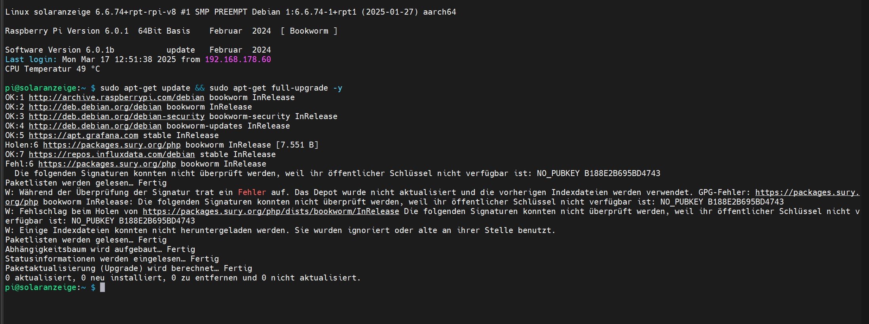The width and height of the screenshot is (869, 324).
Task: Click packages.sury.org/php link on Holen:6 line
Action: pyautogui.click(x=112, y=145)
